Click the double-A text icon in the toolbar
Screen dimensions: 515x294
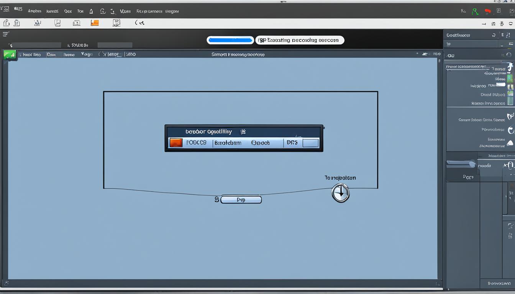(x=37, y=23)
